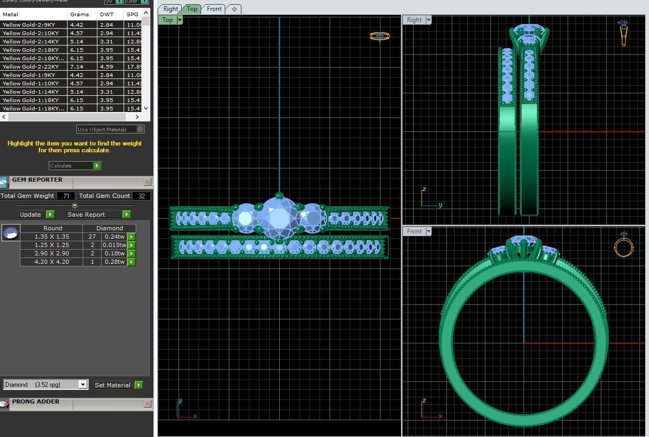Close the Prong Adder panel
The image size is (649, 437).
[147, 404]
